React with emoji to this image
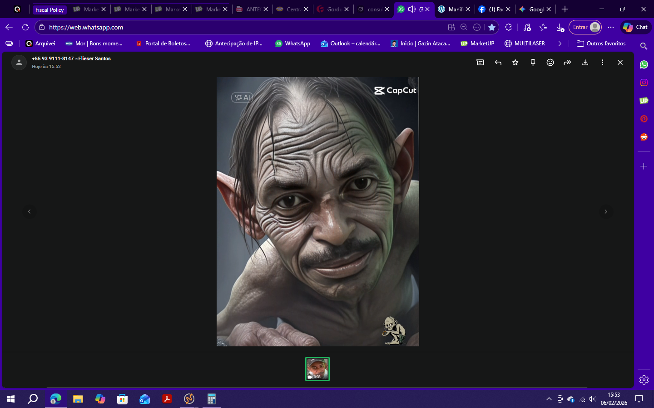This screenshot has width=654, height=408. click(x=550, y=63)
